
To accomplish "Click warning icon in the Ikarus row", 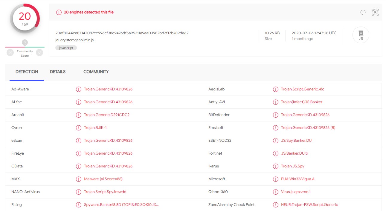I will pyautogui.click(x=276, y=166).
